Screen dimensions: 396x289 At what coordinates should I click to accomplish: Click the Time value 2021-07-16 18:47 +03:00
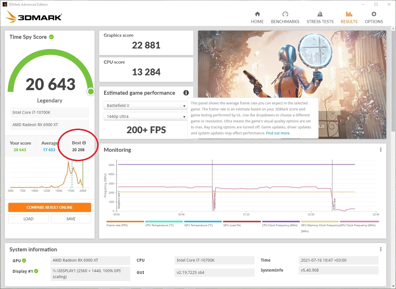point(338,260)
